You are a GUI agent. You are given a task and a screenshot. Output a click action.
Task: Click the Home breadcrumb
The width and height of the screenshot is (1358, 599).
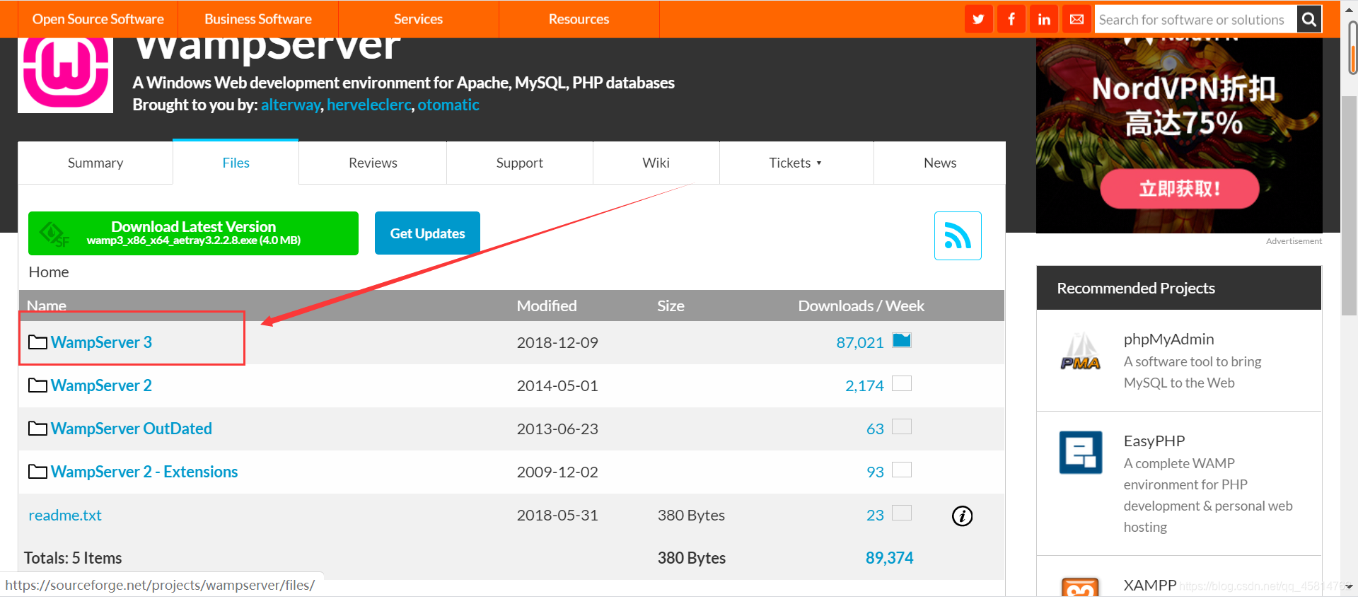pyautogui.click(x=49, y=272)
